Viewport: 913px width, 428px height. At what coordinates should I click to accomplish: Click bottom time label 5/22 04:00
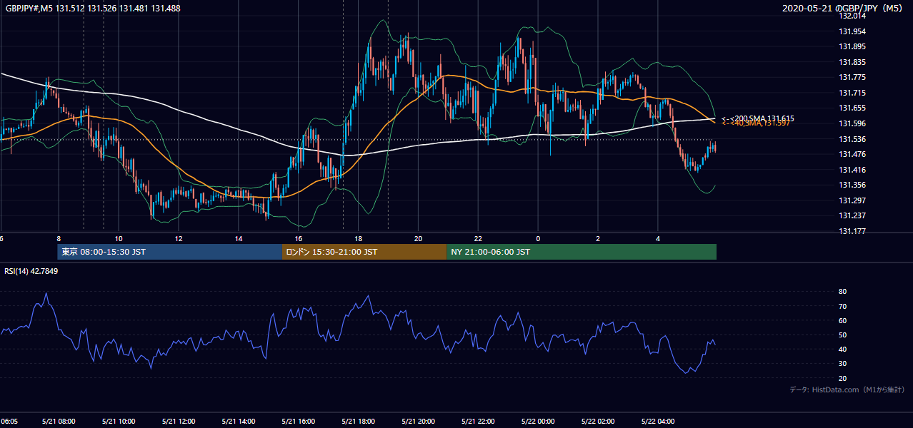pyautogui.click(x=659, y=421)
